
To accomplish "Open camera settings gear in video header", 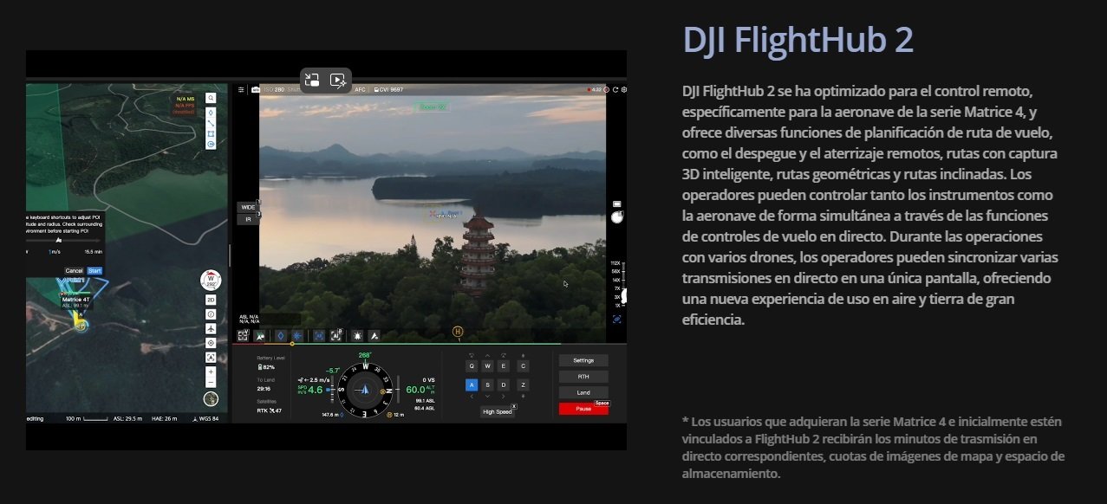I will click(x=624, y=89).
